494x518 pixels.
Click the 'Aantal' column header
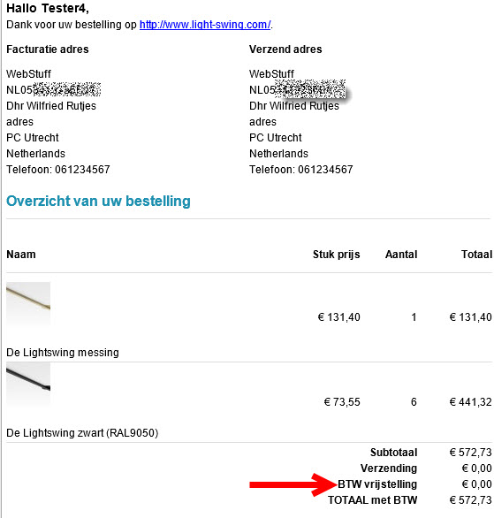401,255
